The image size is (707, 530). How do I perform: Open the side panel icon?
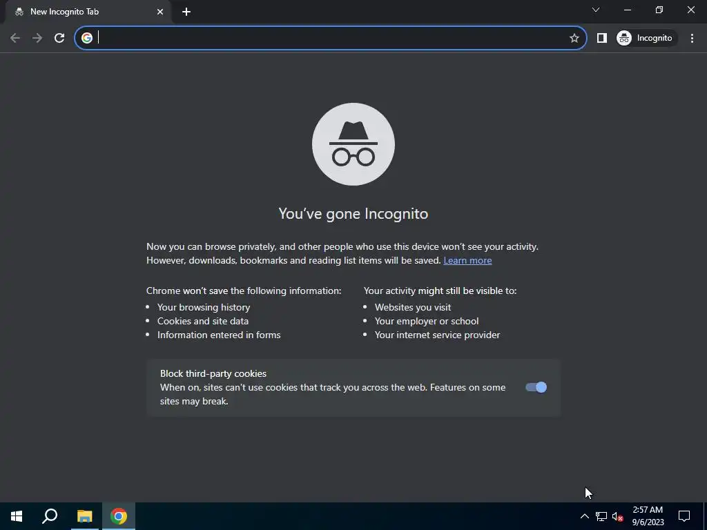click(602, 38)
